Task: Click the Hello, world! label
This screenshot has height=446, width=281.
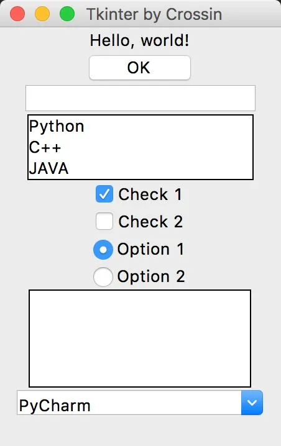Action: [x=139, y=40]
